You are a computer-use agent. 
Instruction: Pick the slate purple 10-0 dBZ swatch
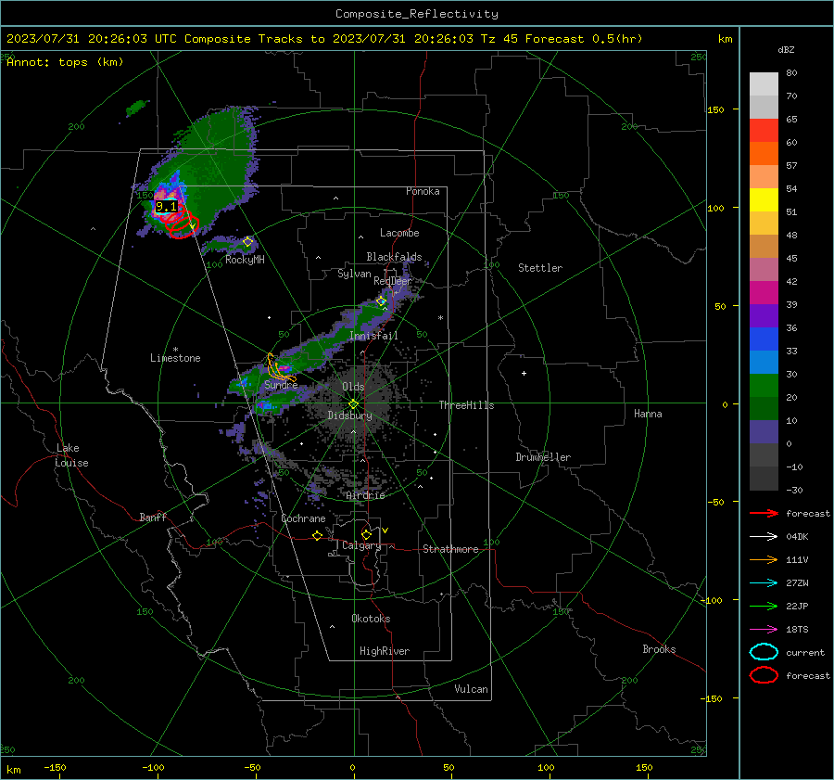pyautogui.click(x=764, y=432)
